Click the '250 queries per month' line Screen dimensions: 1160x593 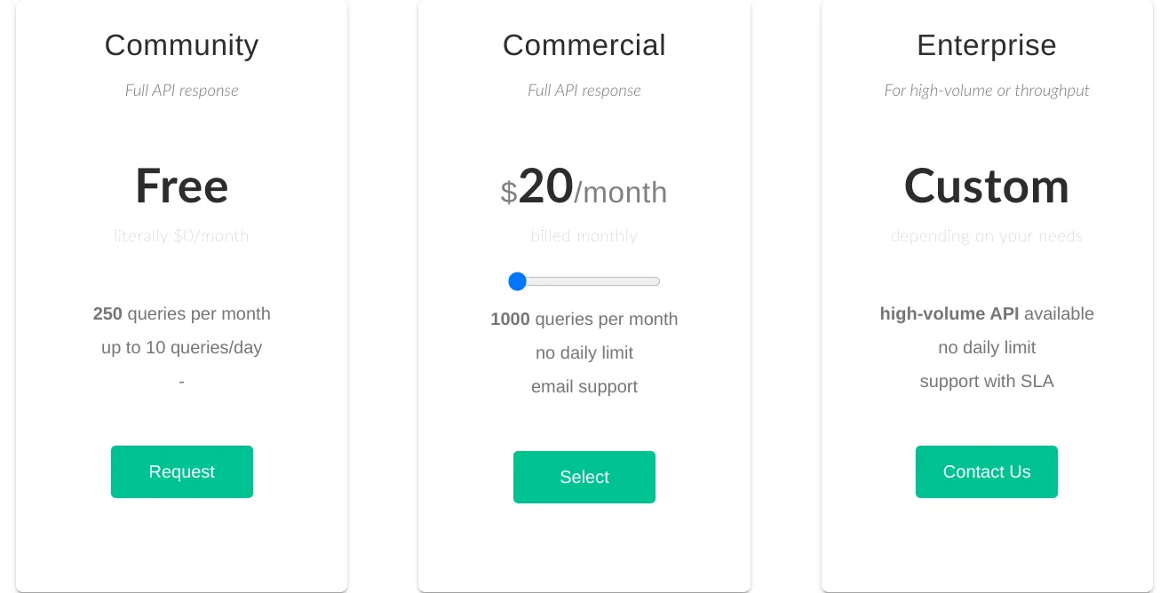tap(181, 313)
